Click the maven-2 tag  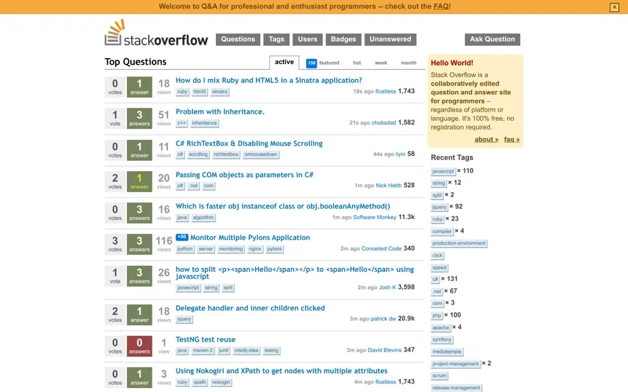(x=203, y=350)
